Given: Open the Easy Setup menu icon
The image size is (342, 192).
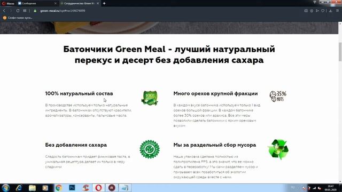Looking at the screenshot, I should coord(338,11).
